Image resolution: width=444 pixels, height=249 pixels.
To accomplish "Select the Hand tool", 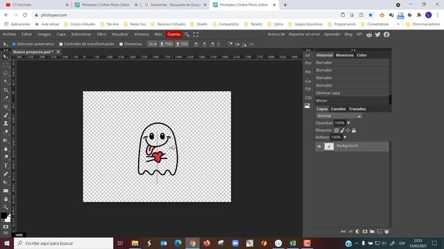I will 6,199.
